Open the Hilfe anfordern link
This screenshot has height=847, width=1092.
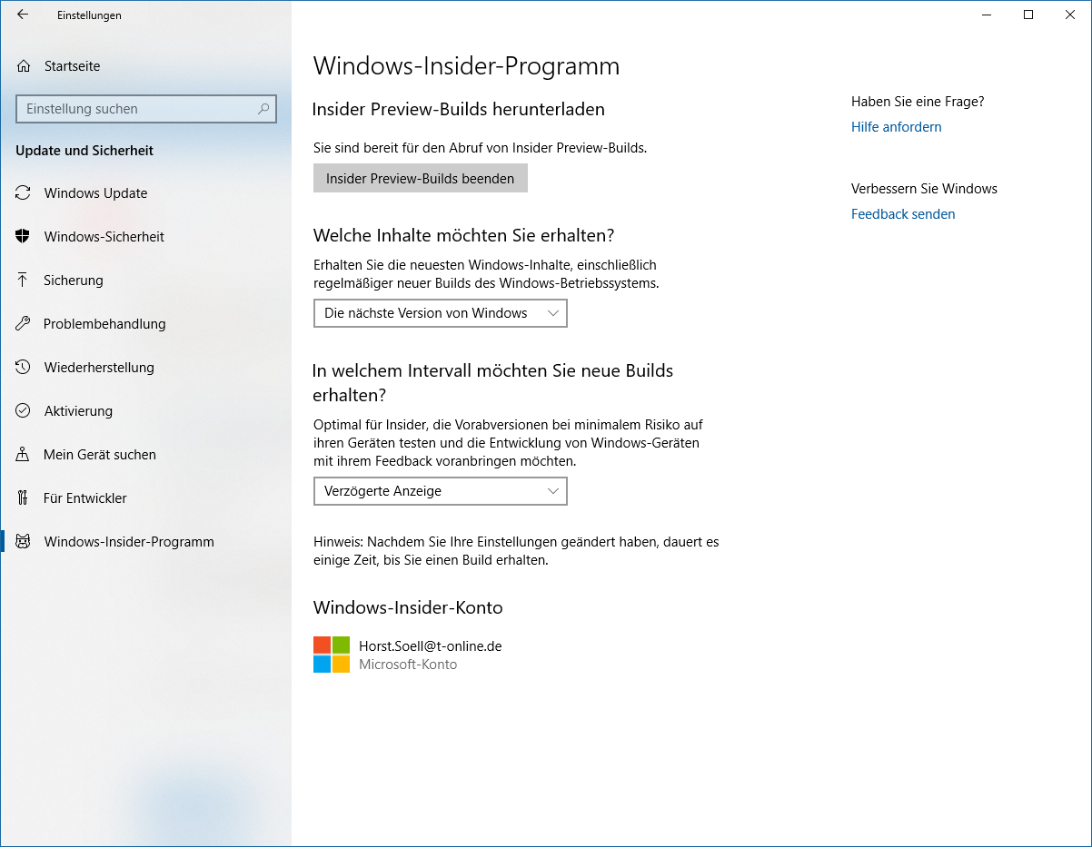[897, 127]
